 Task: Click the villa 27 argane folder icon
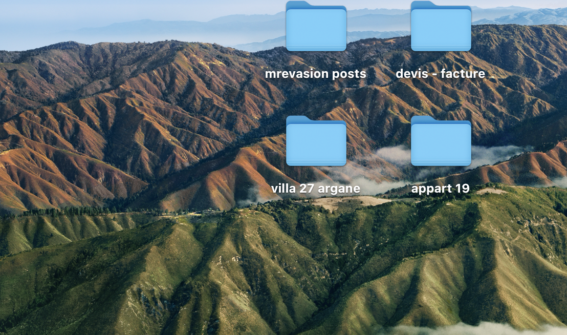click(316, 142)
